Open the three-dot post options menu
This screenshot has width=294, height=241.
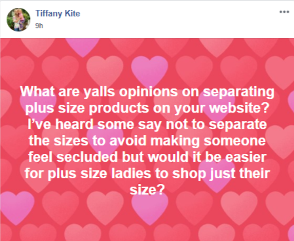pos(284,12)
